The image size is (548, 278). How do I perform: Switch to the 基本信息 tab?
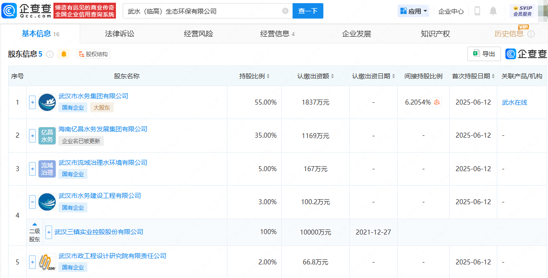40,34
